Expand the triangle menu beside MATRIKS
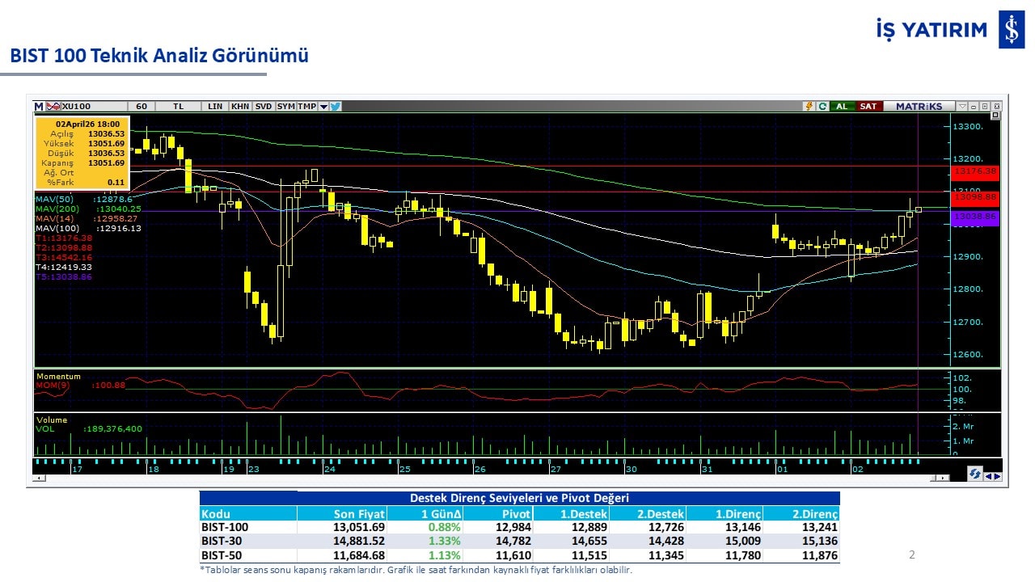This screenshot has width=1035, height=582. pos(962,106)
